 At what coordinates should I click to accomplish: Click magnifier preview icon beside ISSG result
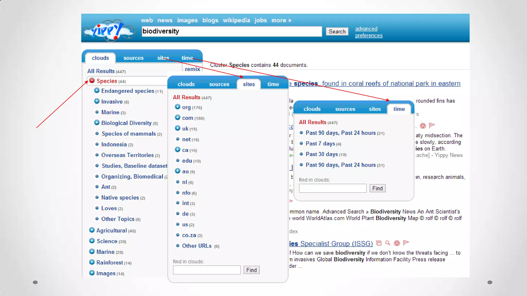point(388,243)
